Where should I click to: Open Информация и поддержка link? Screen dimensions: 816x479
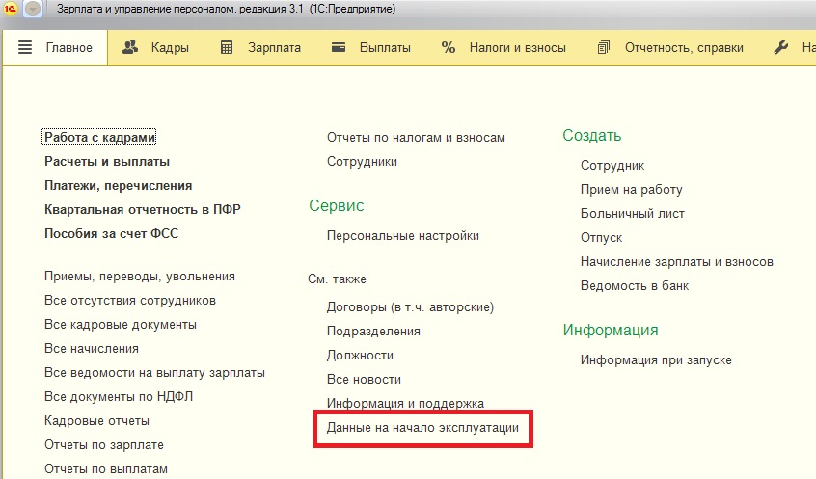point(405,403)
